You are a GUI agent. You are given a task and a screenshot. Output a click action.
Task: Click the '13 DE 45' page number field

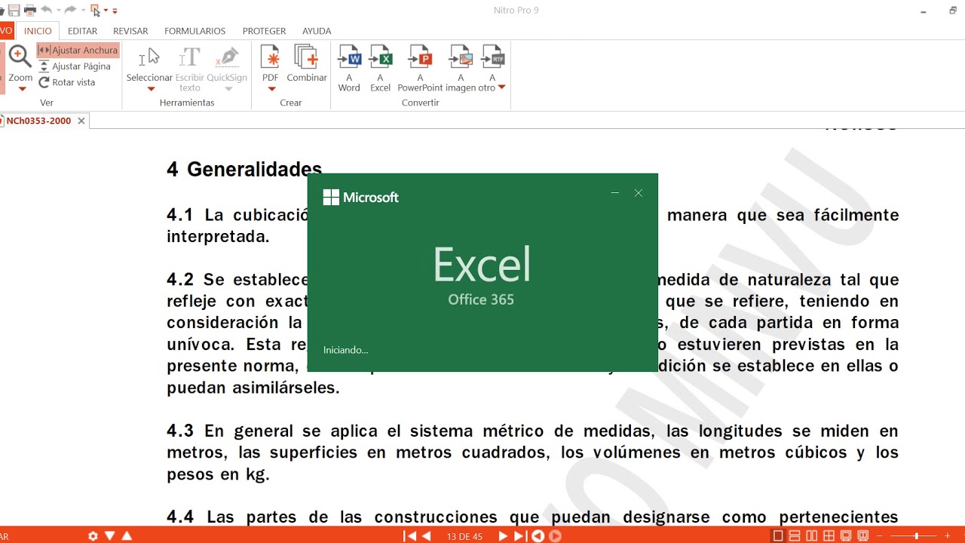(464, 537)
